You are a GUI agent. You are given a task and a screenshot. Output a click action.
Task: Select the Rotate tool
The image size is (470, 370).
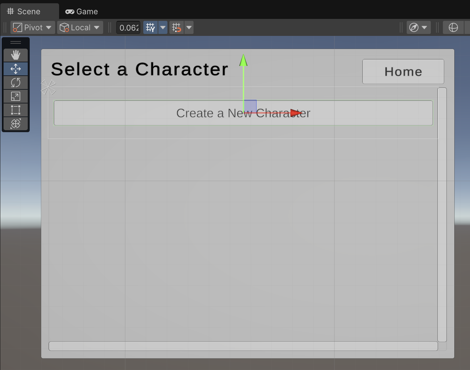click(16, 83)
